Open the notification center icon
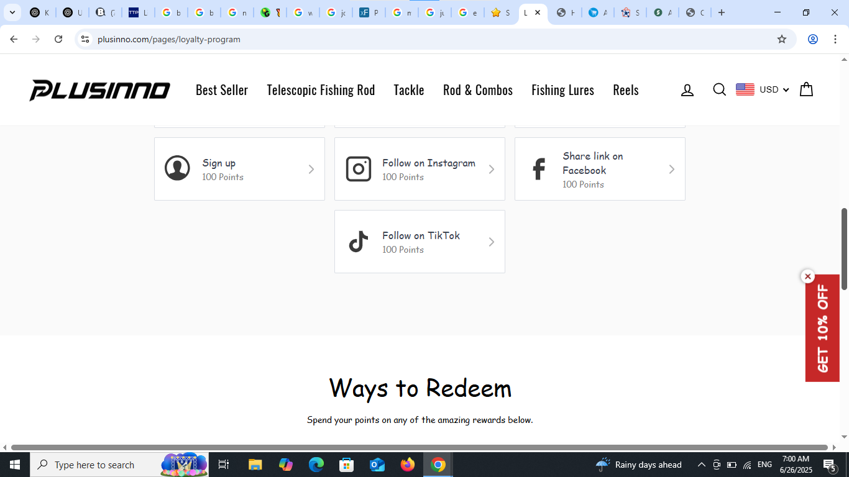The width and height of the screenshot is (849, 477). 829,465
